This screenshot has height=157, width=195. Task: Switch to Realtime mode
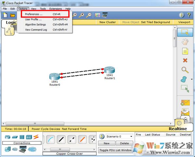coord(178,129)
